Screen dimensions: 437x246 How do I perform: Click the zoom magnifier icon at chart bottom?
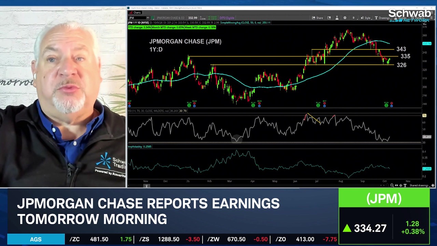pyautogui.click(x=392, y=186)
